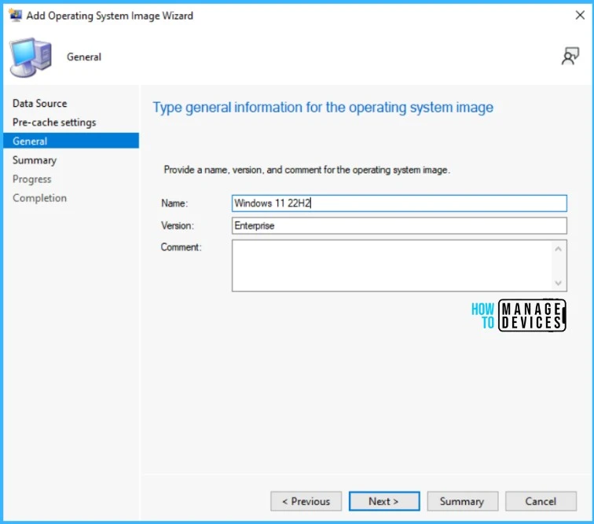Select the General step in sidebar
Viewport: 594px width, 524px height.
30,141
